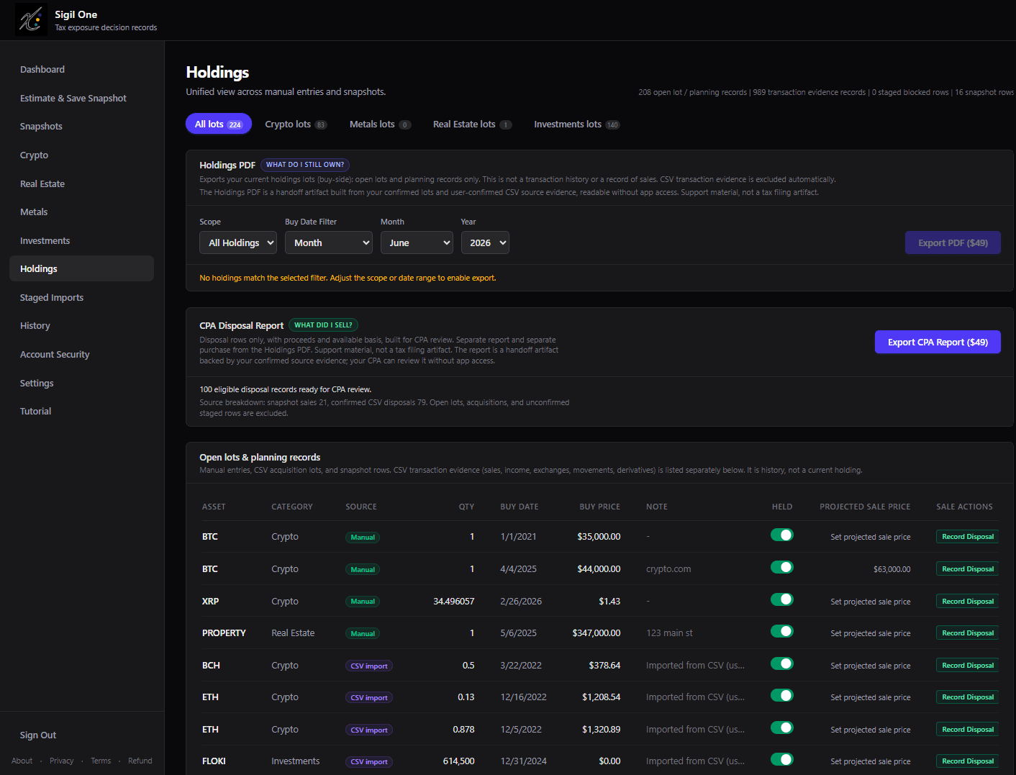Toggle Held switch for PROPERTY row
This screenshot has height=775, width=1016.
pos(781,631)
